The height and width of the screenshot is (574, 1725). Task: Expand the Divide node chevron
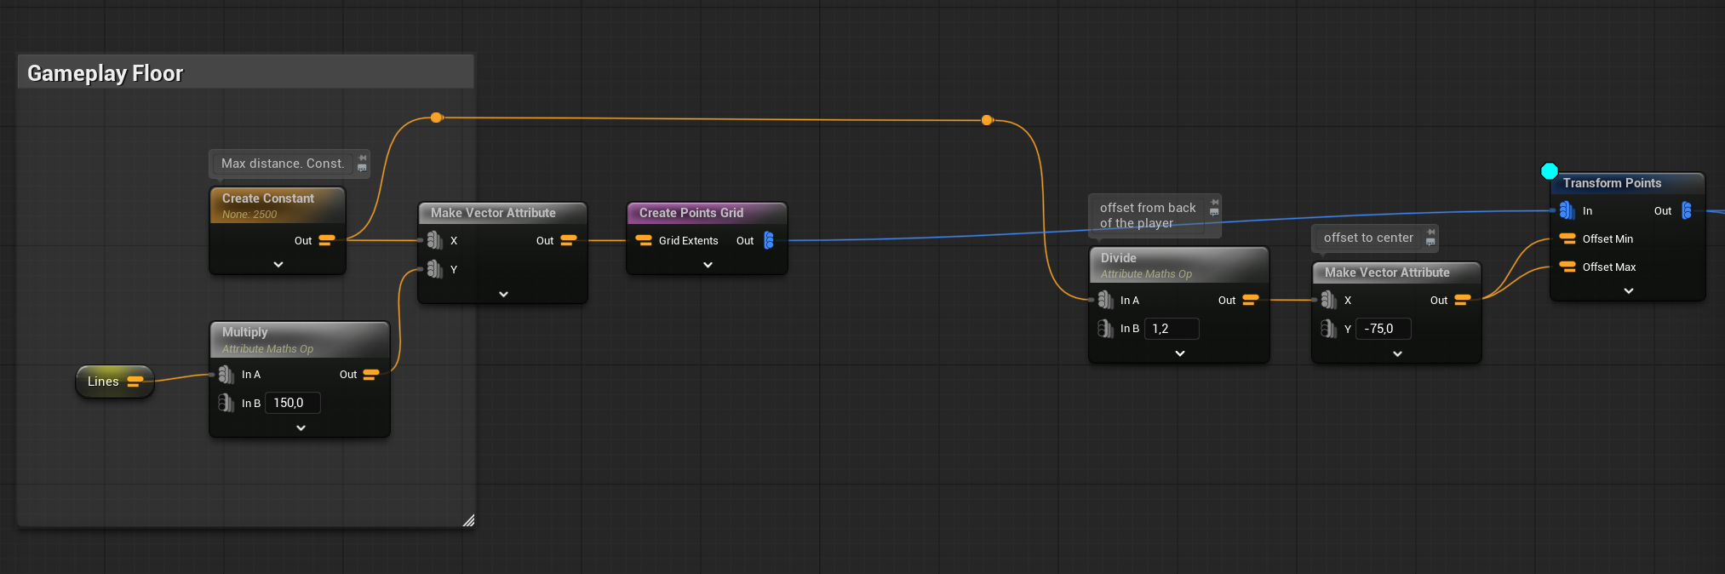1179,353
